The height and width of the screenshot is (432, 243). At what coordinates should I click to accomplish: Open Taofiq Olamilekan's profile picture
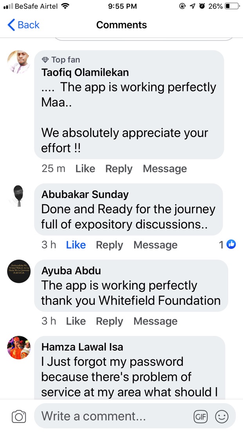click(x=19, y=62)
